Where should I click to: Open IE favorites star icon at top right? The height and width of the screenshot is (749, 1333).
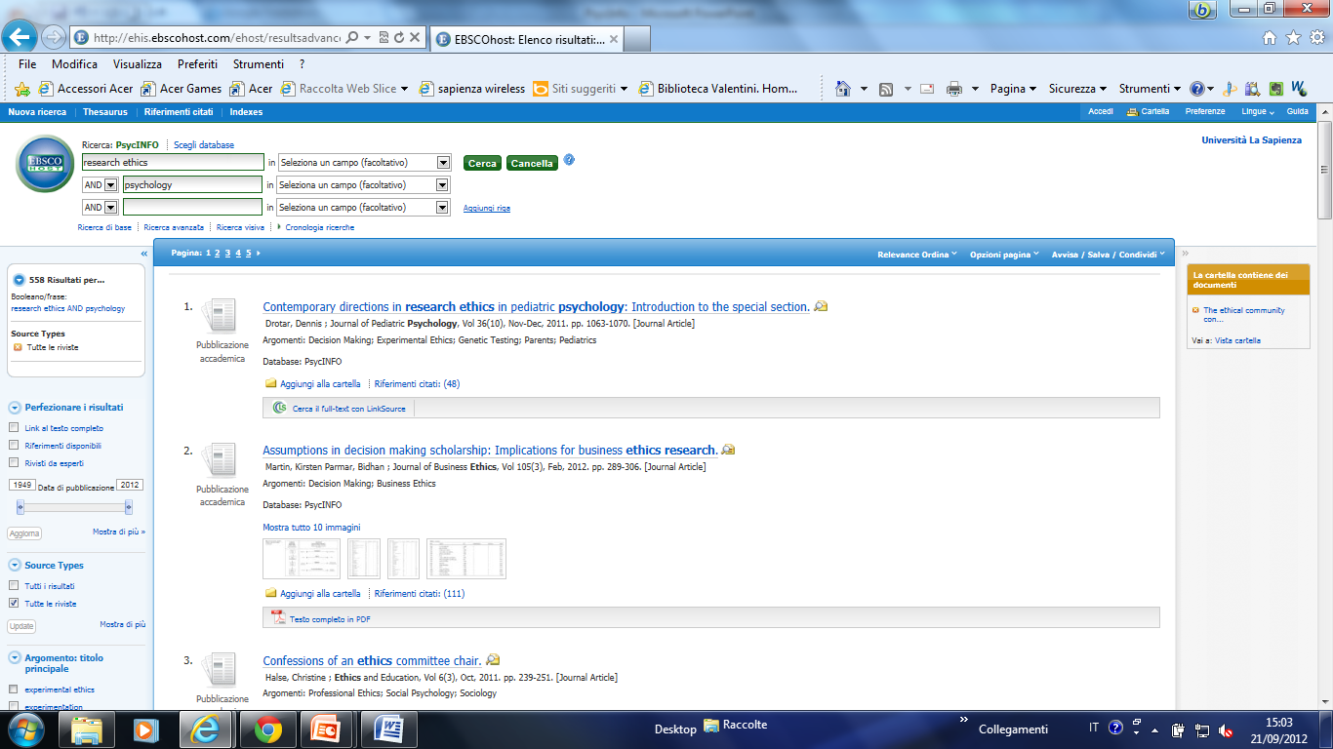click(1293, 38)
